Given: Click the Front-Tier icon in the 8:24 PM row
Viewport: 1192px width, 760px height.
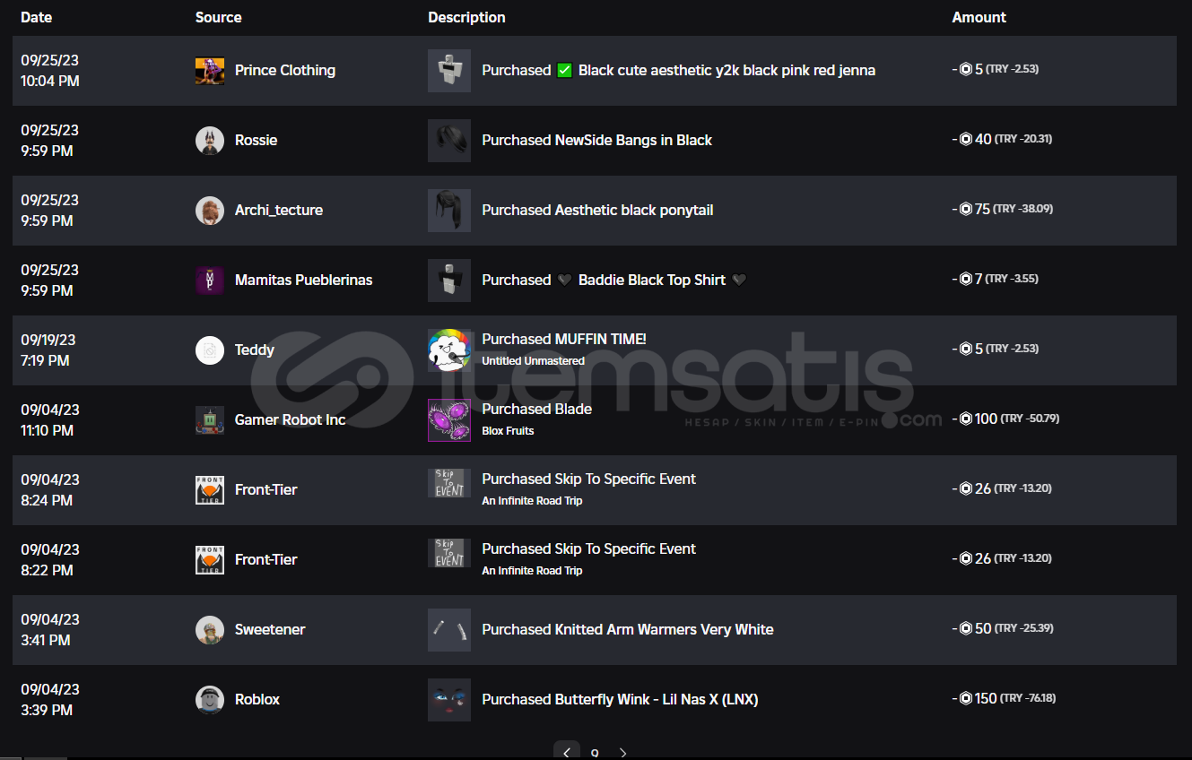Looking at the screenshot, I should tap(210, 490).
